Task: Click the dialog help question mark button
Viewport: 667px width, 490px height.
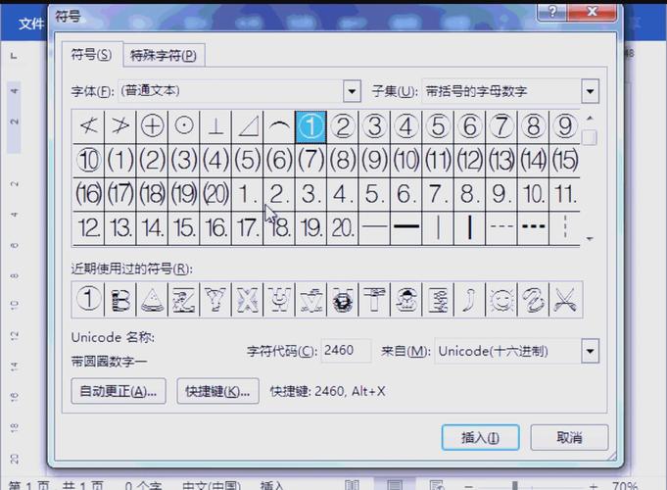Action: point(551,12)
